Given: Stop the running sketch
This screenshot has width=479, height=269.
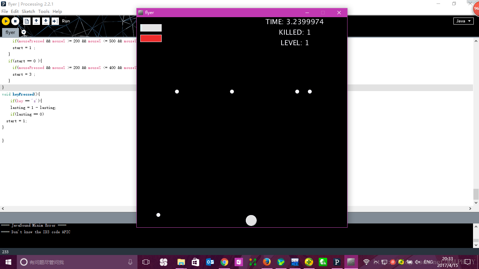Looking at the screenshot, I should tap(15, 21).
